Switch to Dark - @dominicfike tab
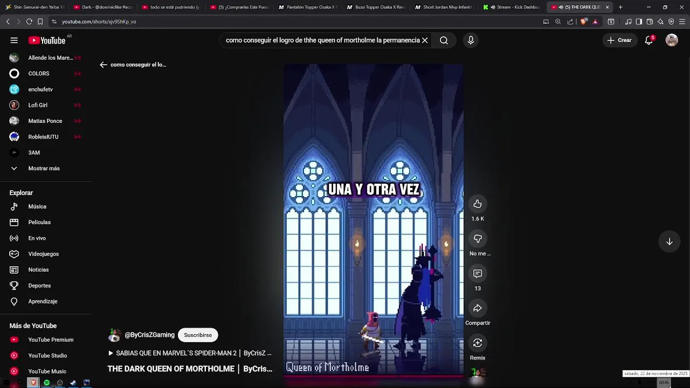 103,7
